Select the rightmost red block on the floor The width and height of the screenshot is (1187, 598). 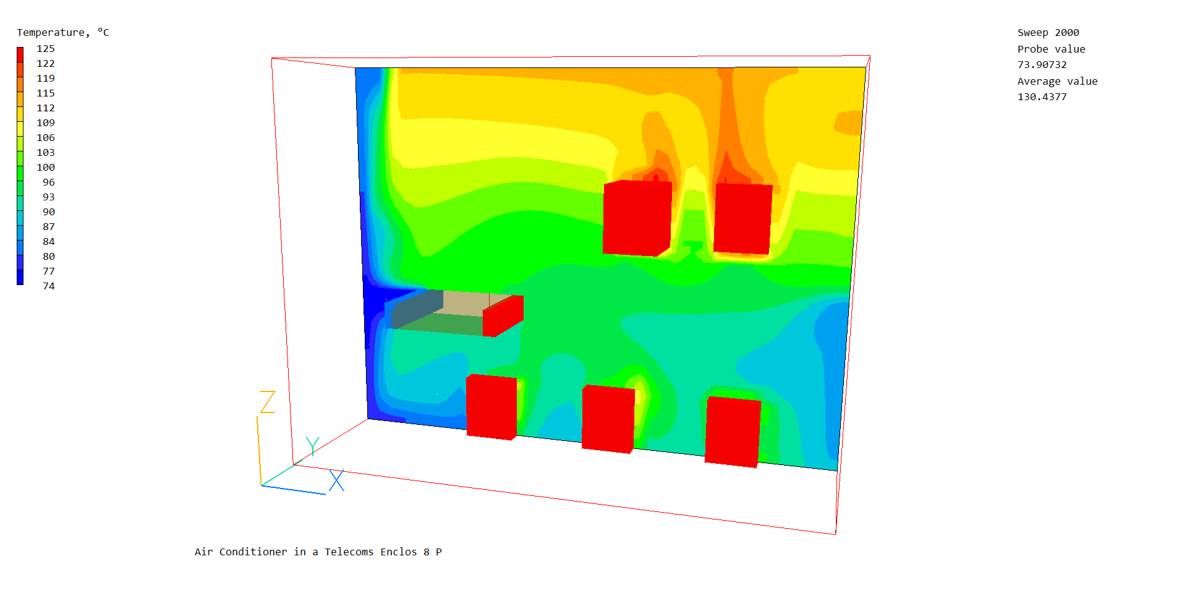pyautogui.click(x=733, y=432)
